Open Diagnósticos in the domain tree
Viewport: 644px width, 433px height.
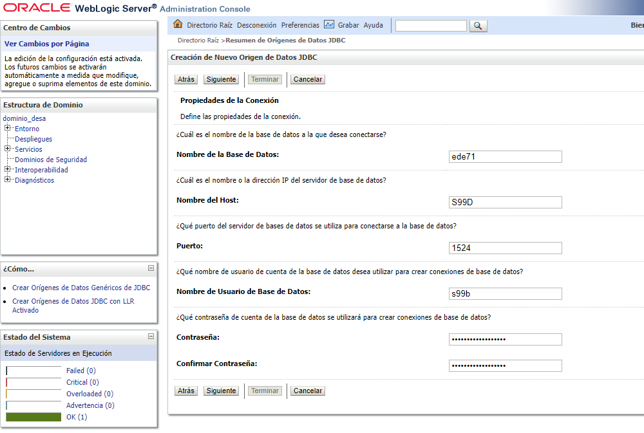click(35, 180)
